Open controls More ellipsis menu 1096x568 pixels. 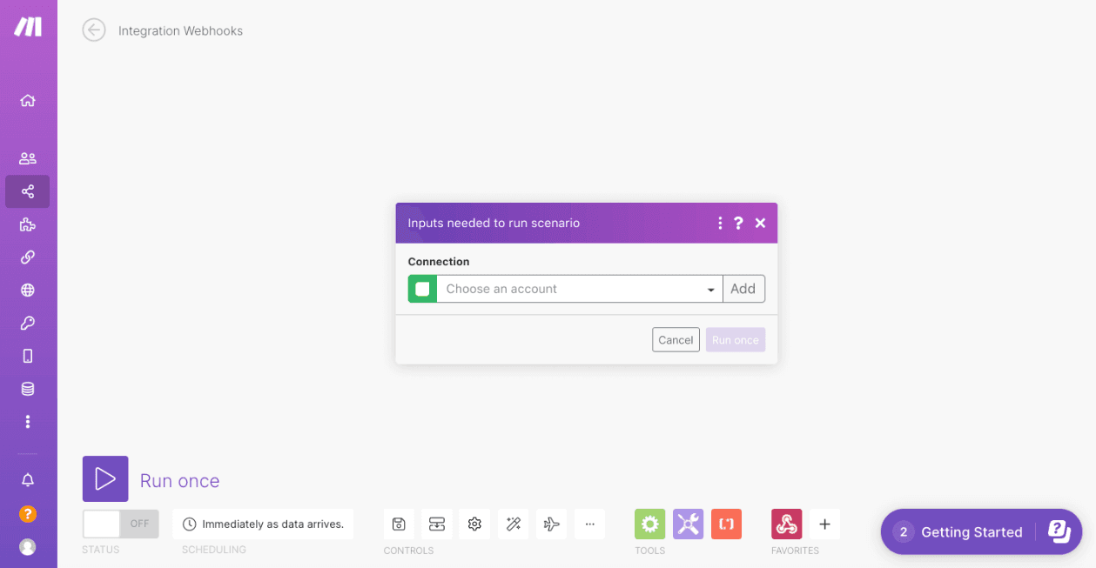[589, 524]
